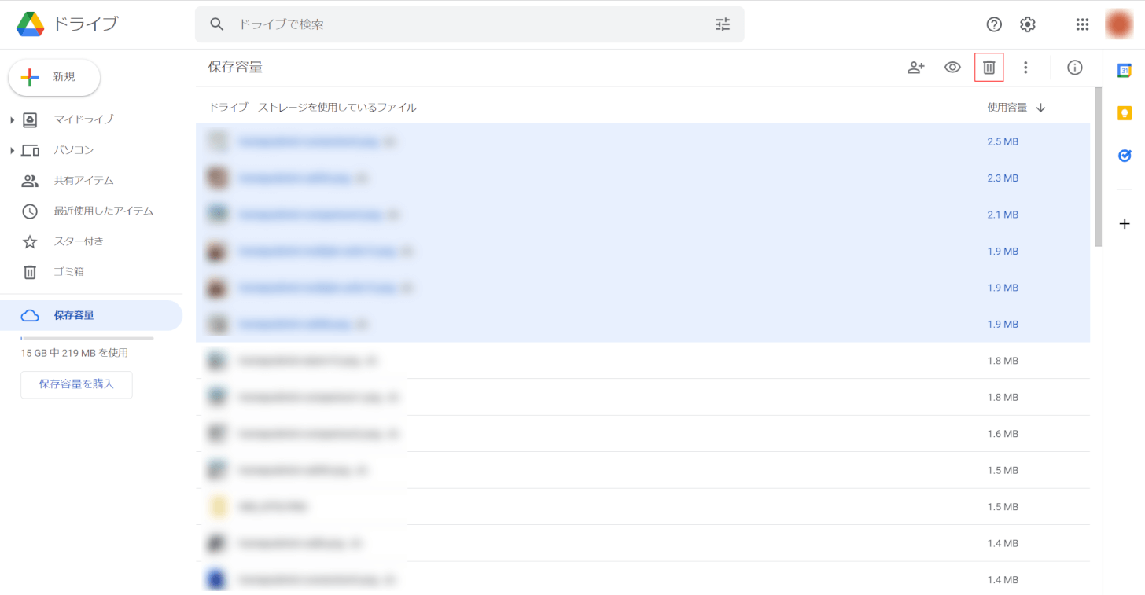Click the 新規 new button

click(54, 77)
